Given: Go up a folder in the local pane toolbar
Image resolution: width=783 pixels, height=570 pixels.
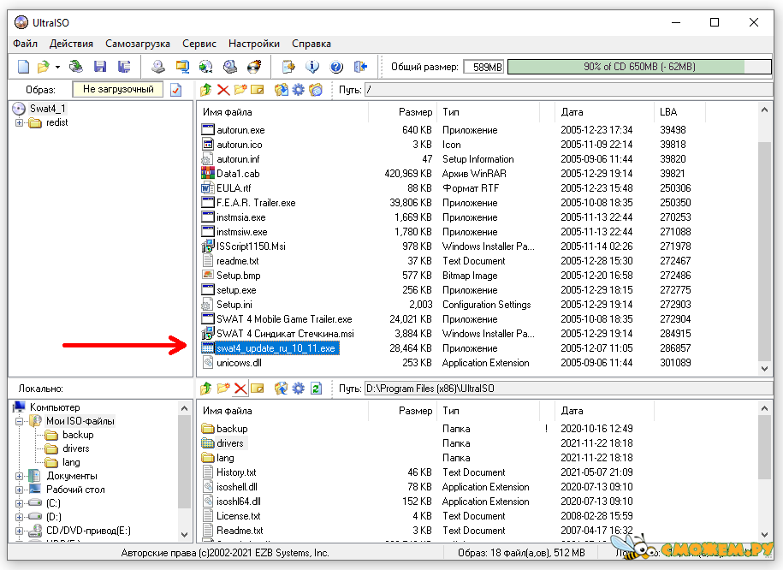Looking at the screenshot, I should point(205,389).
